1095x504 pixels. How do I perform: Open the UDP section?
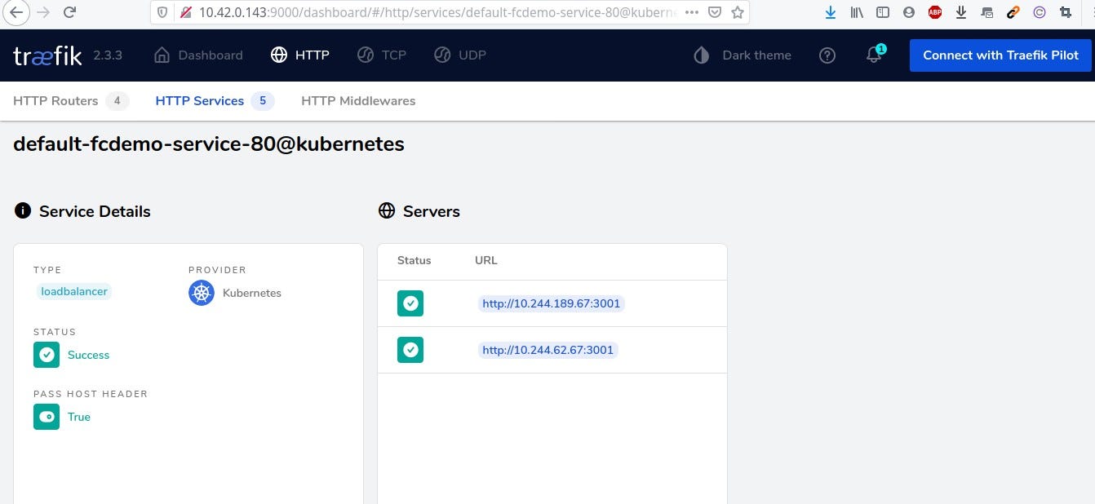[x=459, y=55]
